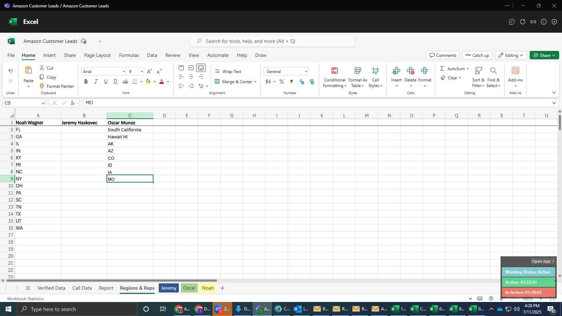Open the Insert ribbon tab
This screenshot has width=562, height=316.
pyautogui.click(x=50, y=55)
